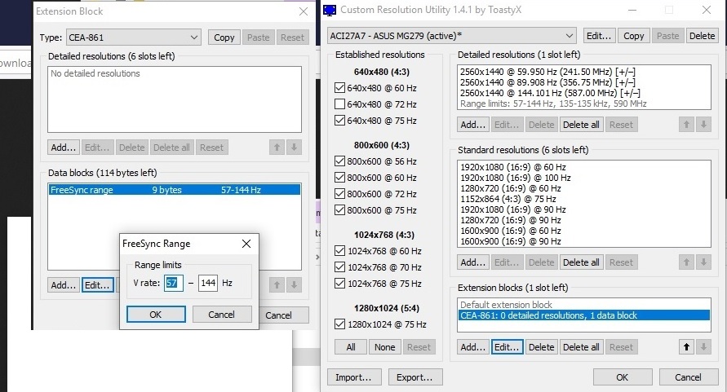Click Add under Data blocks list

click(63, 285)
